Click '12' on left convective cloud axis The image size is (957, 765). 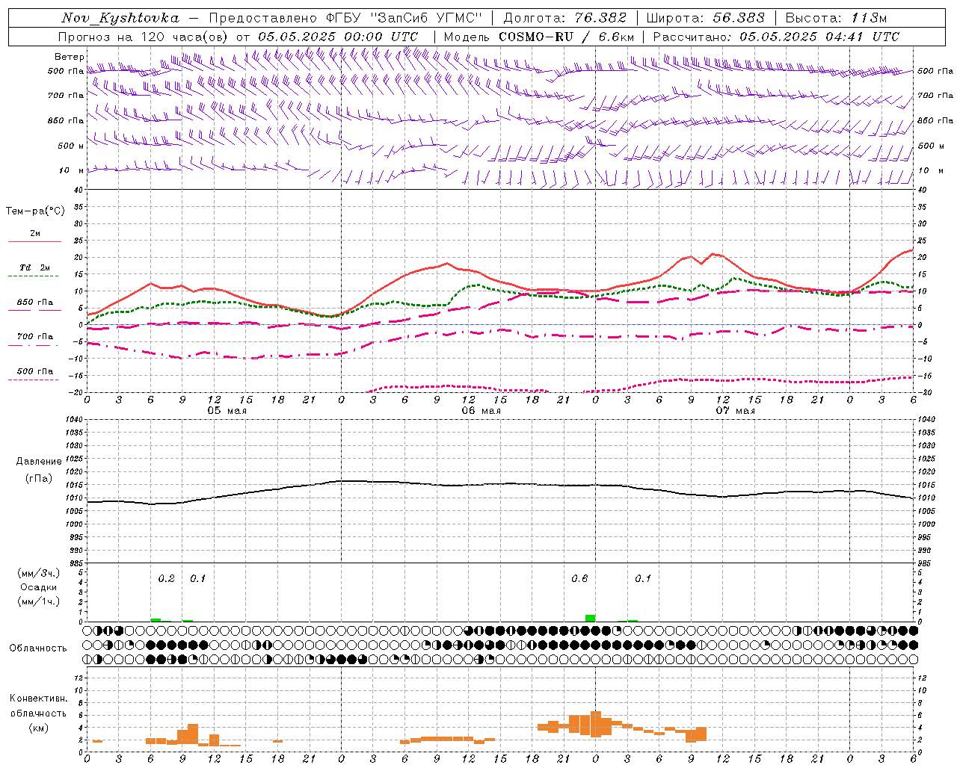79,678
